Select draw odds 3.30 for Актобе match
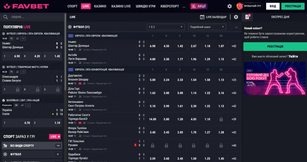This screenshot has width=307, height=162. coord(166,59)
